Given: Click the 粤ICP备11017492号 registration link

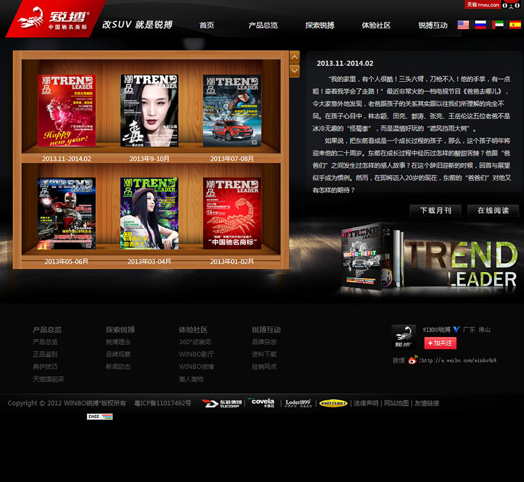Looking at the screenshot, I should 163,403.
